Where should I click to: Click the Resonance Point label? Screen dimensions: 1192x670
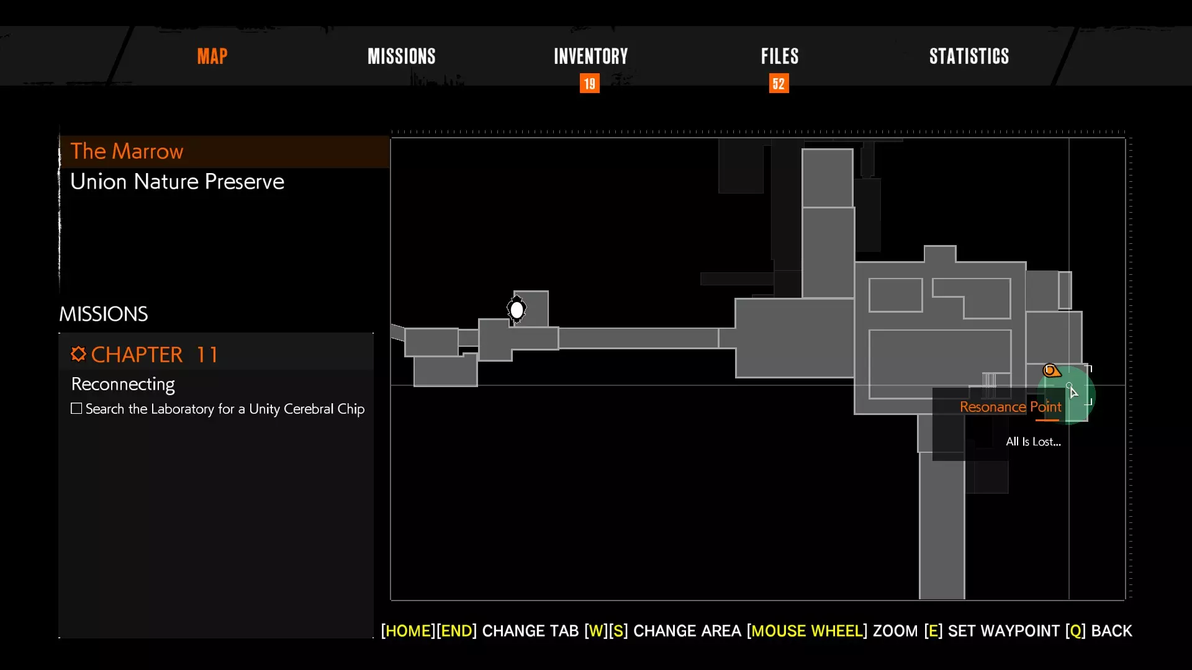[x=1010, y=407]
